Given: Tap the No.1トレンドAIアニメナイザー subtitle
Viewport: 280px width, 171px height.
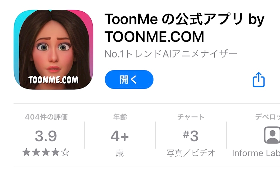Looking at the screenshot, I should pyautogui.click(x=171, y=54).
